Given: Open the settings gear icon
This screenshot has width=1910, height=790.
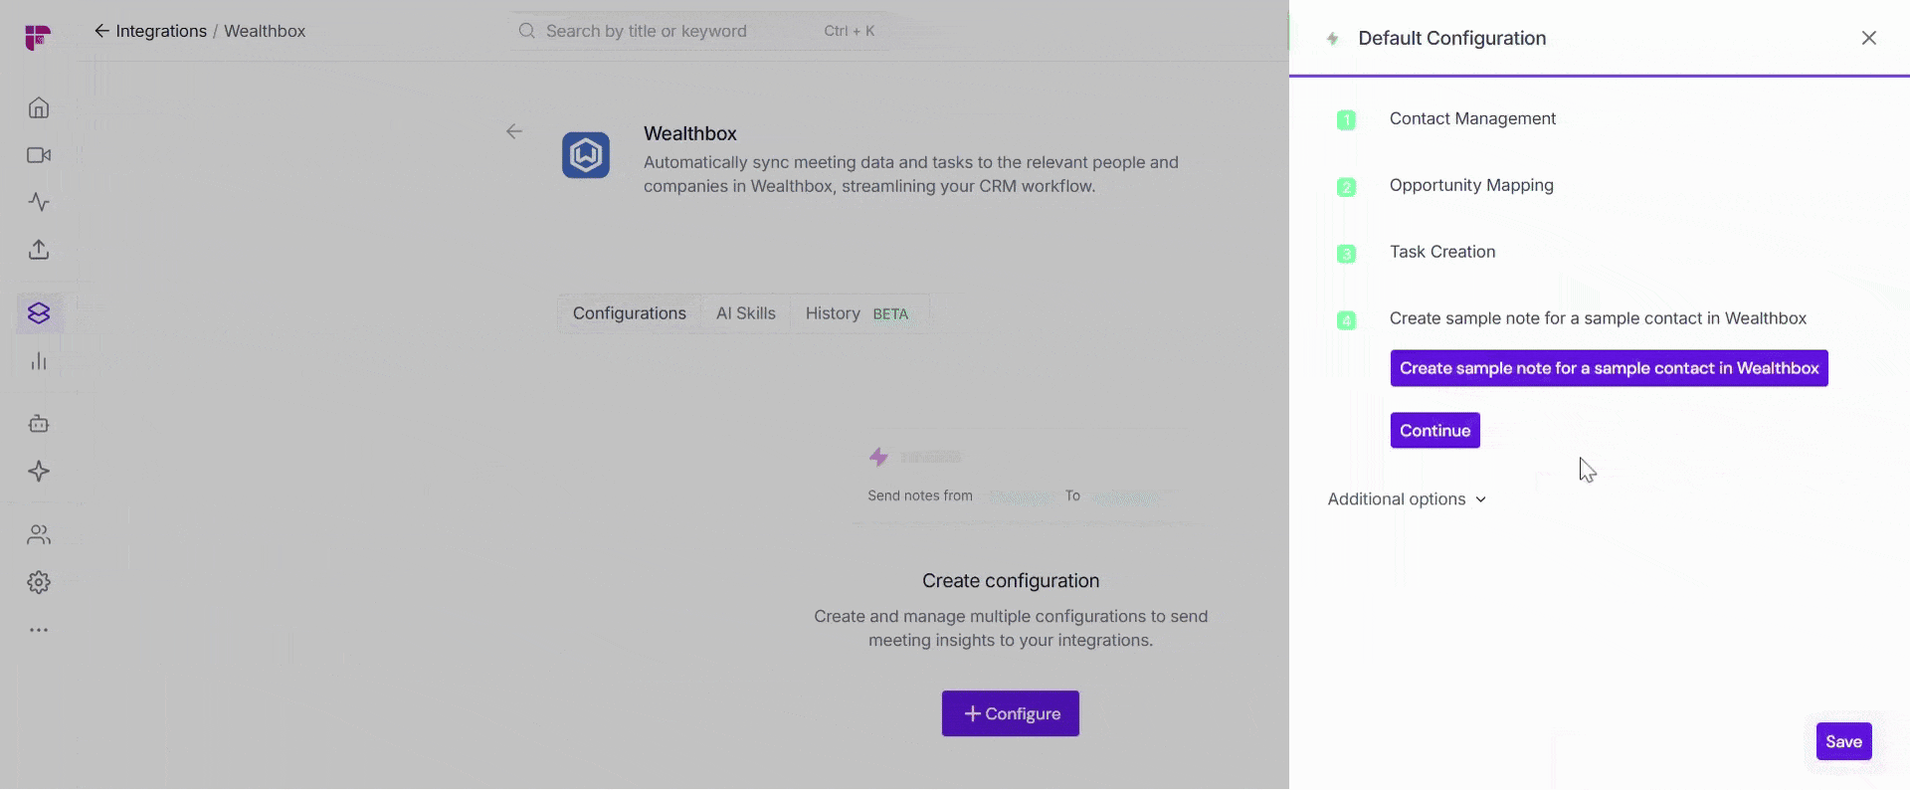Looking at the screenshot, I should [x=39, y=583].
